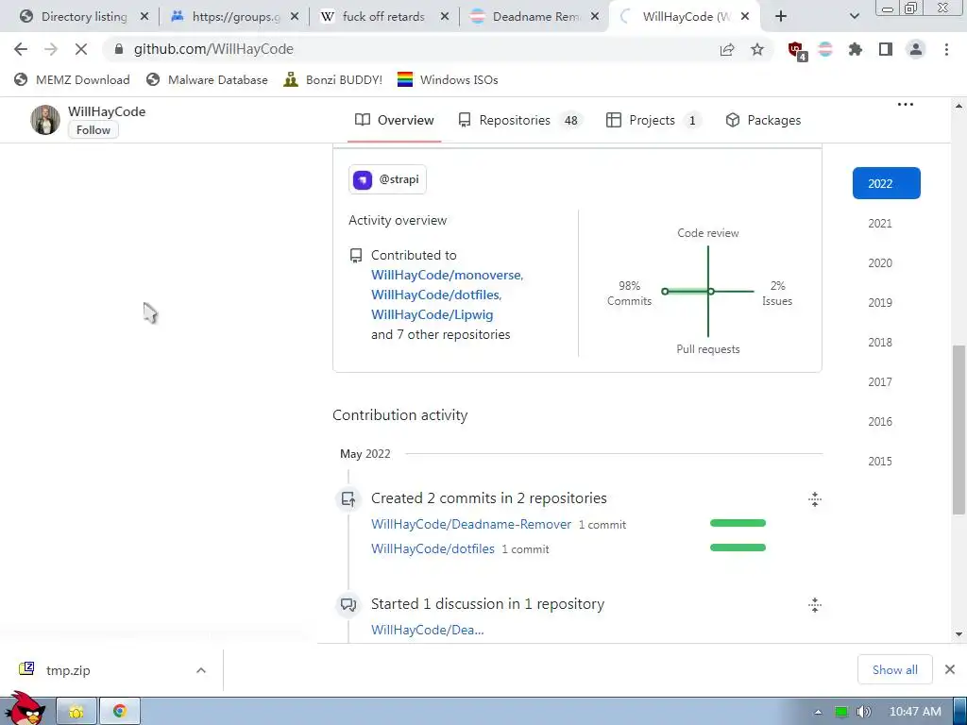
Task: Show all downloads
Action: (x=894, y=669)
